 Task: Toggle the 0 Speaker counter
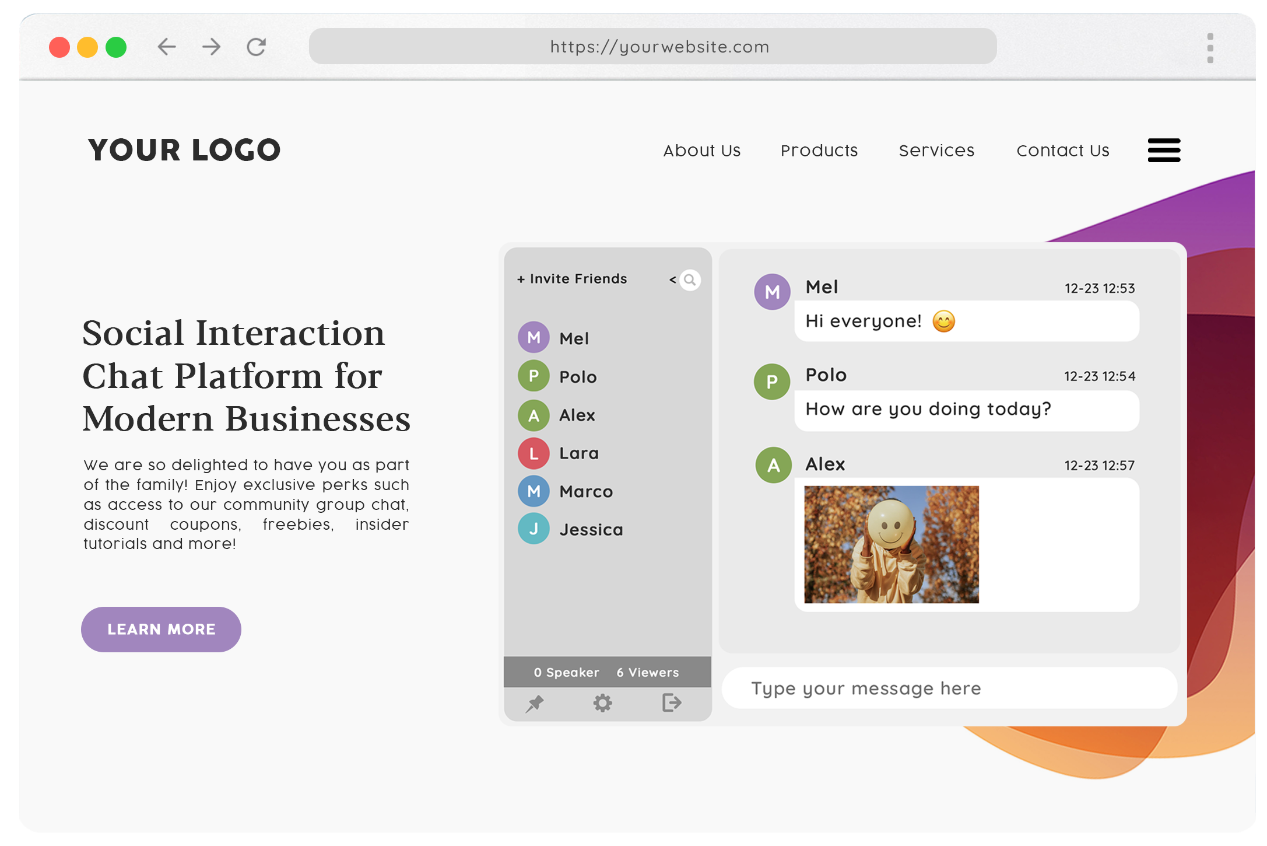coord(566,672)
